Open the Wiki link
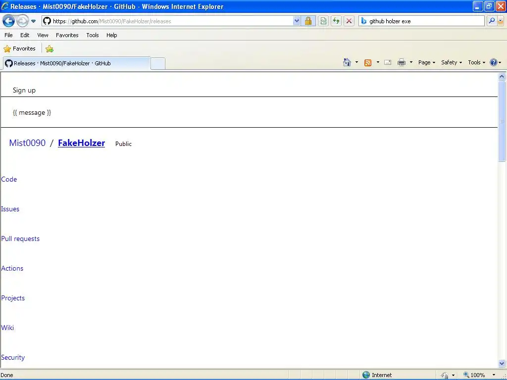This screenshot has width=507, height=380. (7, 328)
